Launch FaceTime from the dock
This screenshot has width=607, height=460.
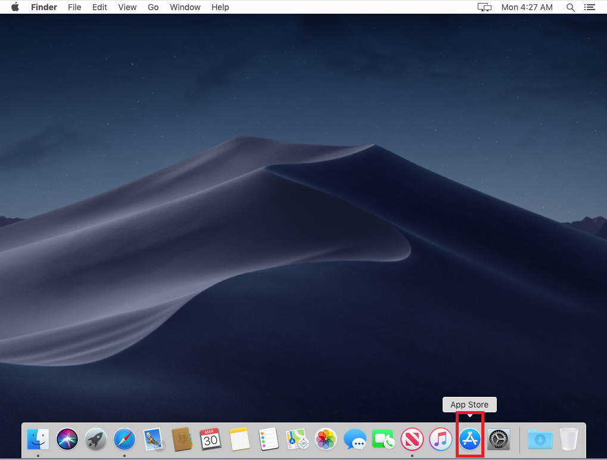pos(384,440)
